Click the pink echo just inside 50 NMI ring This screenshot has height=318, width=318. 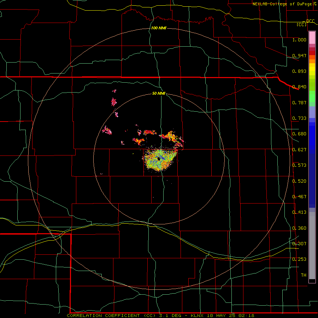tap(107, 130)
